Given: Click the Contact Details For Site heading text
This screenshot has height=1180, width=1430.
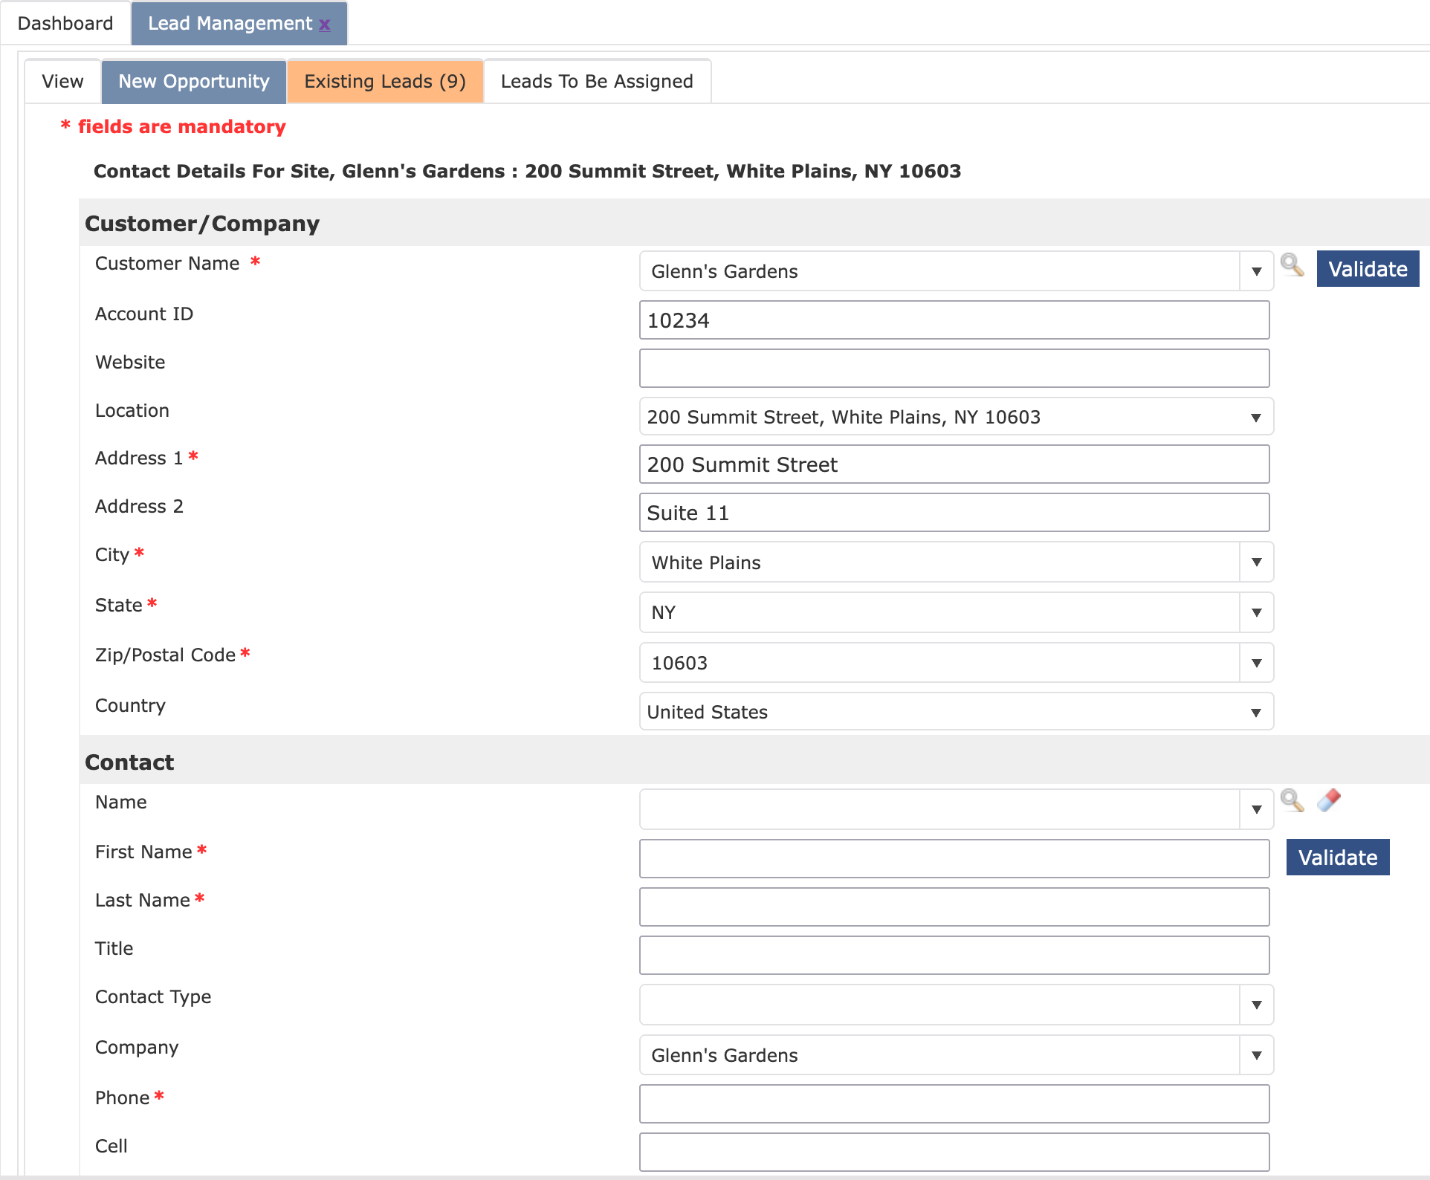Looking at the screenshot, I should coord(527,172).
